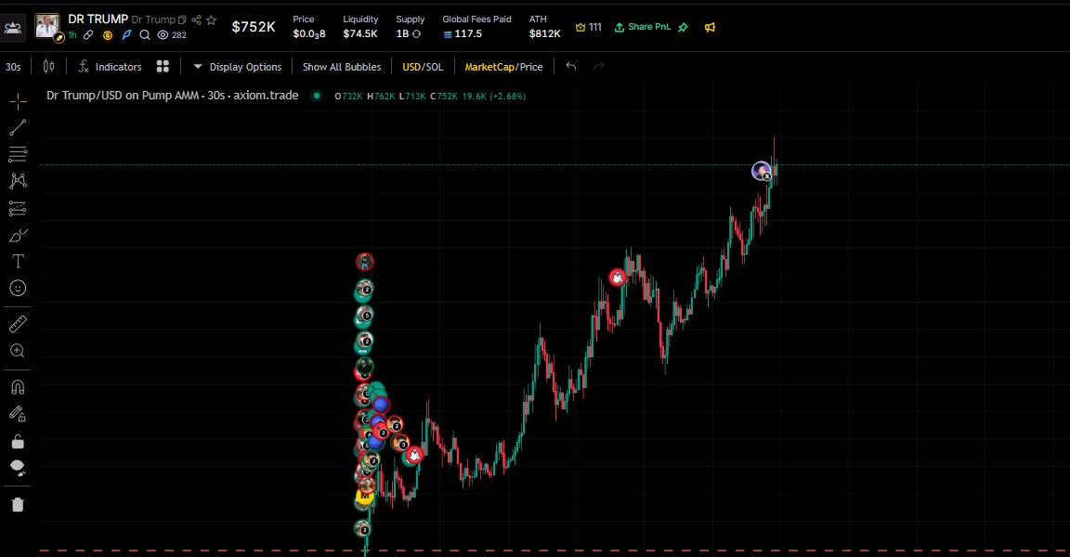
Task: Click the gold coin icon under token name
Action: (x=107, y=34)
